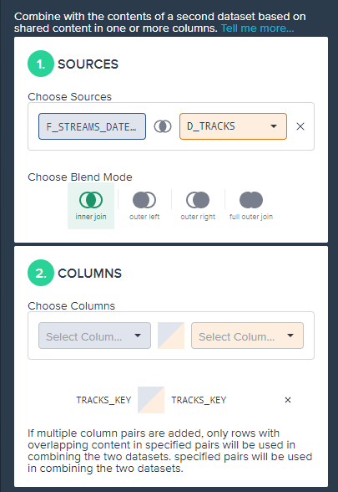Image resolution: width=338 pixels, height=492 pixels.
Task: Click the join icon between sources
Action: (x=163, y=126)
